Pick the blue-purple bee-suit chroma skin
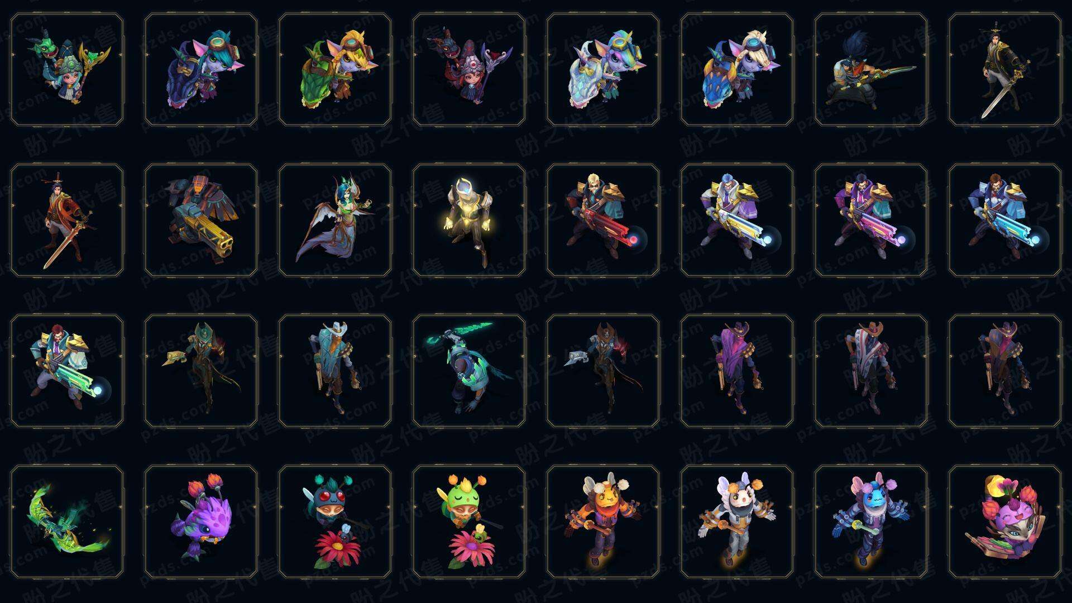Image resolution: width=1072 pixels, height=603 pixels. (x=871, y=522)
